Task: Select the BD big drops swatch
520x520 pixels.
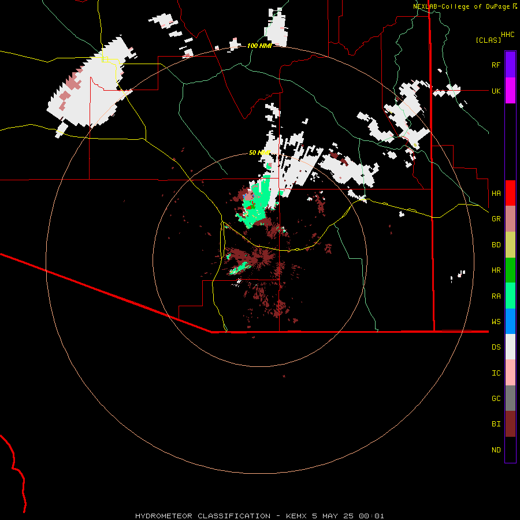Action: pos(510,244)
